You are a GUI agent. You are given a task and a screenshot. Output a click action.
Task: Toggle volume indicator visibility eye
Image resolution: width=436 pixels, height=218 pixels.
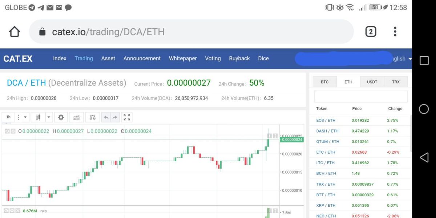[x=7, y=211]
